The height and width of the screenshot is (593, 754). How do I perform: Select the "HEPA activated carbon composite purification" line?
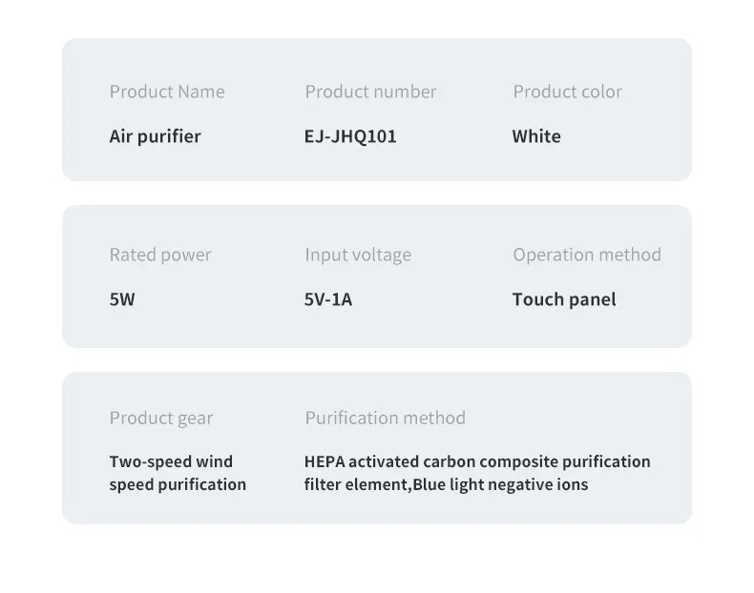[477, 461]
